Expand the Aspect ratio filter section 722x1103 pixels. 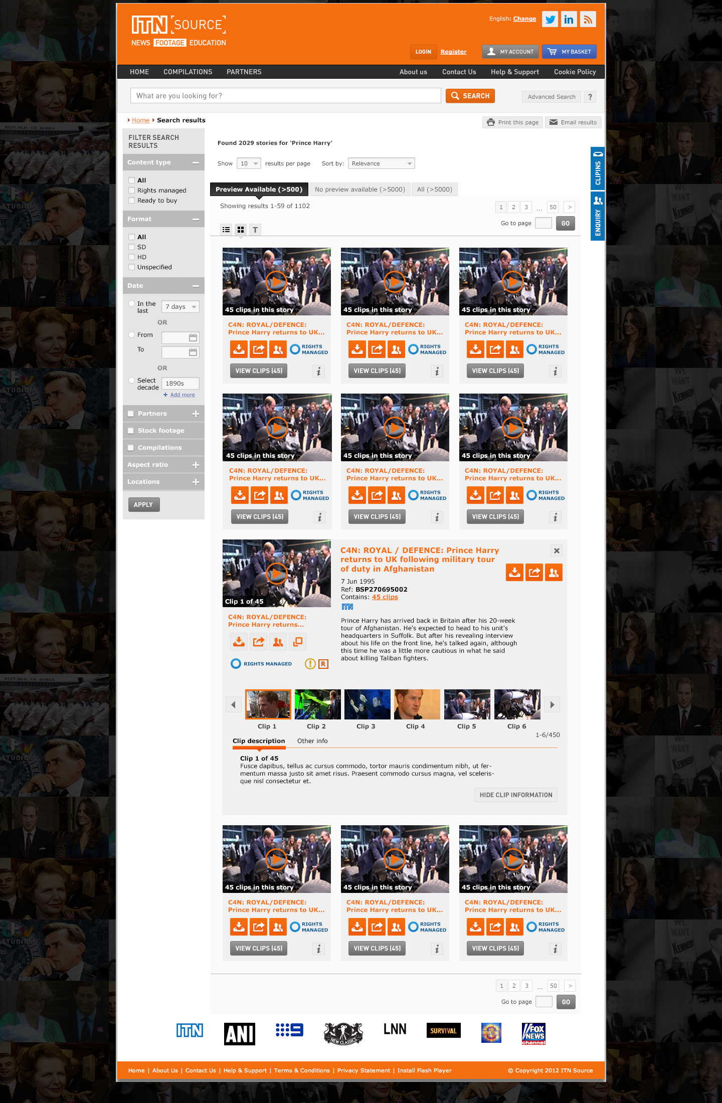click(x=196, y=465)
